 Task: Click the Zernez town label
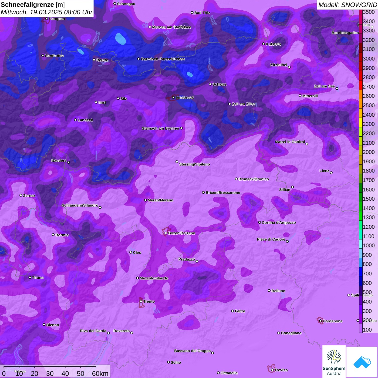click(29, 195)
